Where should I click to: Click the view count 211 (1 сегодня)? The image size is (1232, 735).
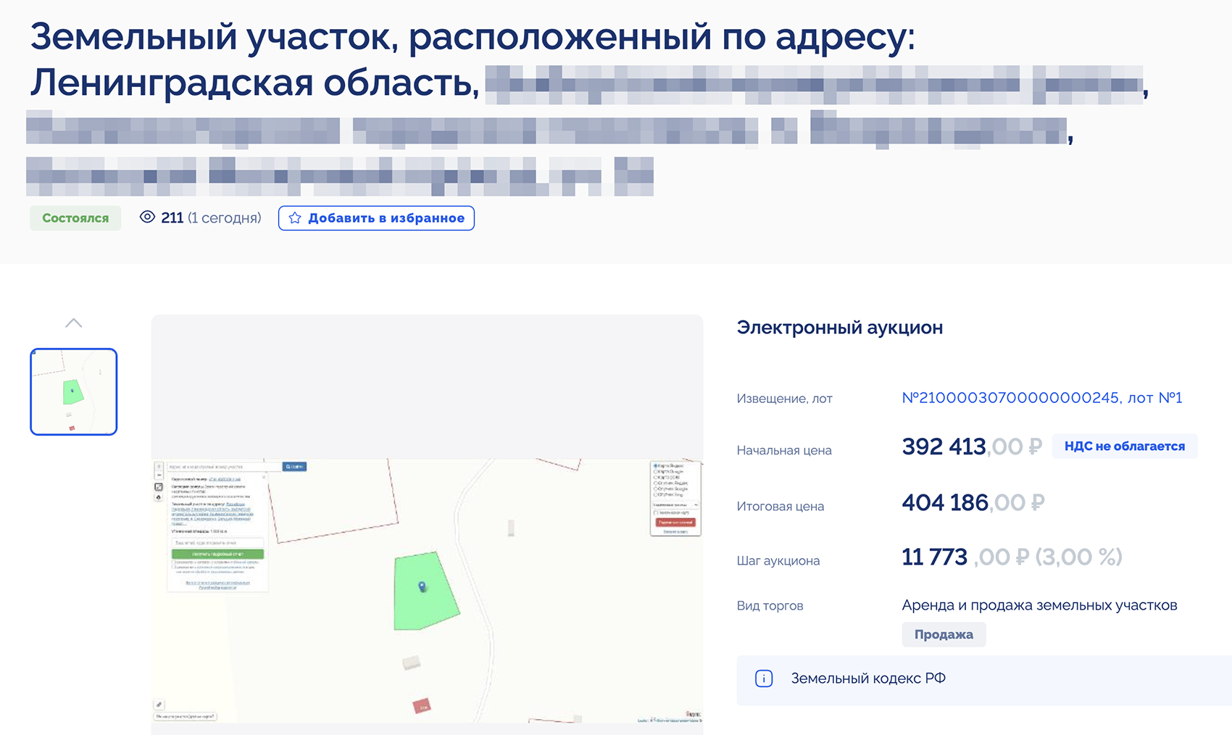211,217
